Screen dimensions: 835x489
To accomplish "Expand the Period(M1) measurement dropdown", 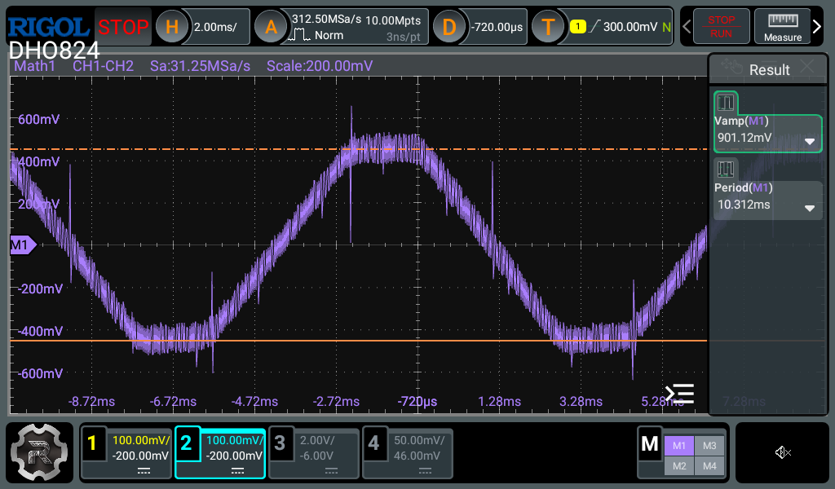I will pos(810,207).
